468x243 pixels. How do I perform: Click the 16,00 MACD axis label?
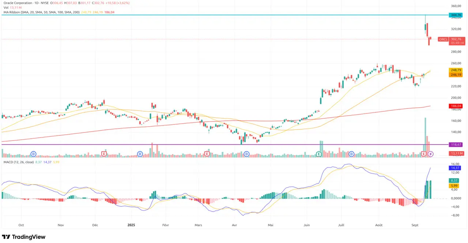456,164
